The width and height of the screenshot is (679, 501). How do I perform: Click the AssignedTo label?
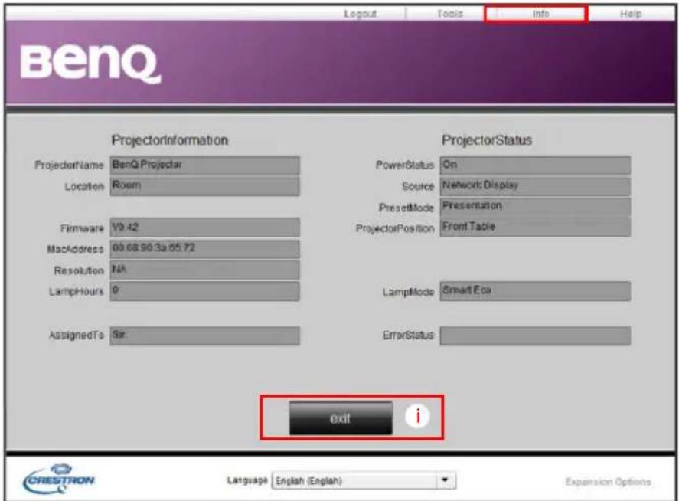[x=77, y=336]
